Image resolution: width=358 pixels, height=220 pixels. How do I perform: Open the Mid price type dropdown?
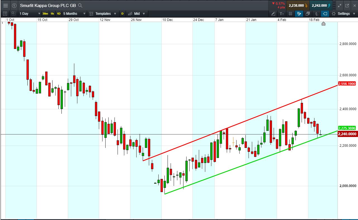coord(137,13)
